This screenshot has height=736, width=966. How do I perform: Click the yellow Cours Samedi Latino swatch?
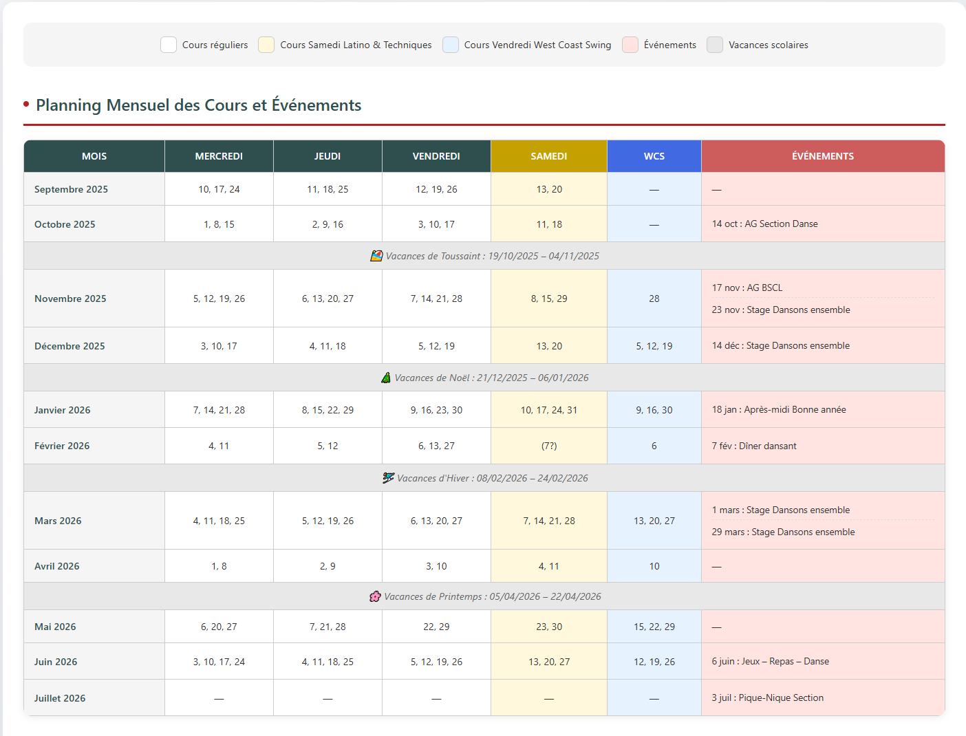coord(266,45)
